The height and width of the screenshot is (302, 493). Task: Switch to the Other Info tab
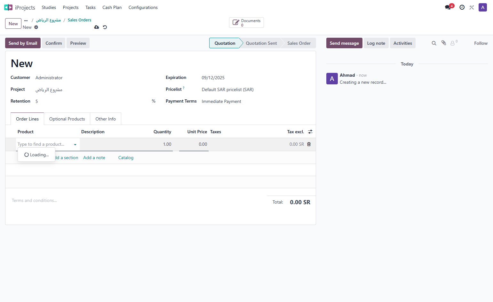coord(106,119)
